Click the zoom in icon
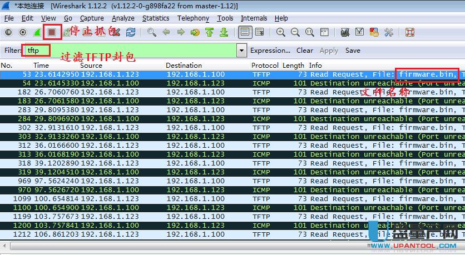The width and height of the screenshot is (465, 255). 281,32
